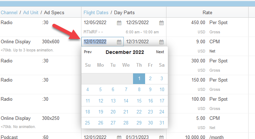Pick December 15 in the date picker
This screenshot has width=255, height=139.
click(139, 101)
